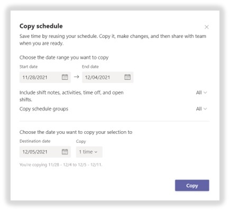Close the Copy schedule dialog with the X
The height and width of the screenshot is (211, 230).
click(207, 27)
